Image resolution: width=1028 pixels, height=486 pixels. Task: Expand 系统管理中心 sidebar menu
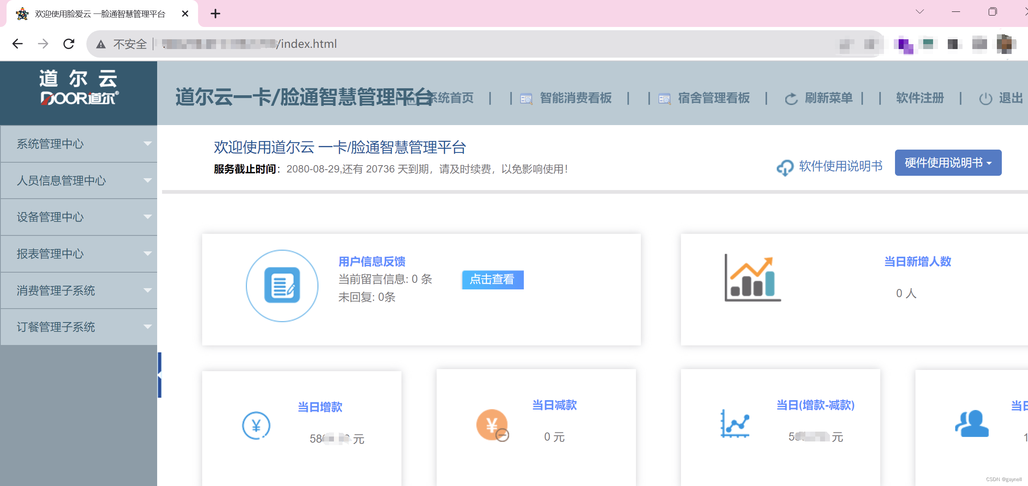point(79,144)
